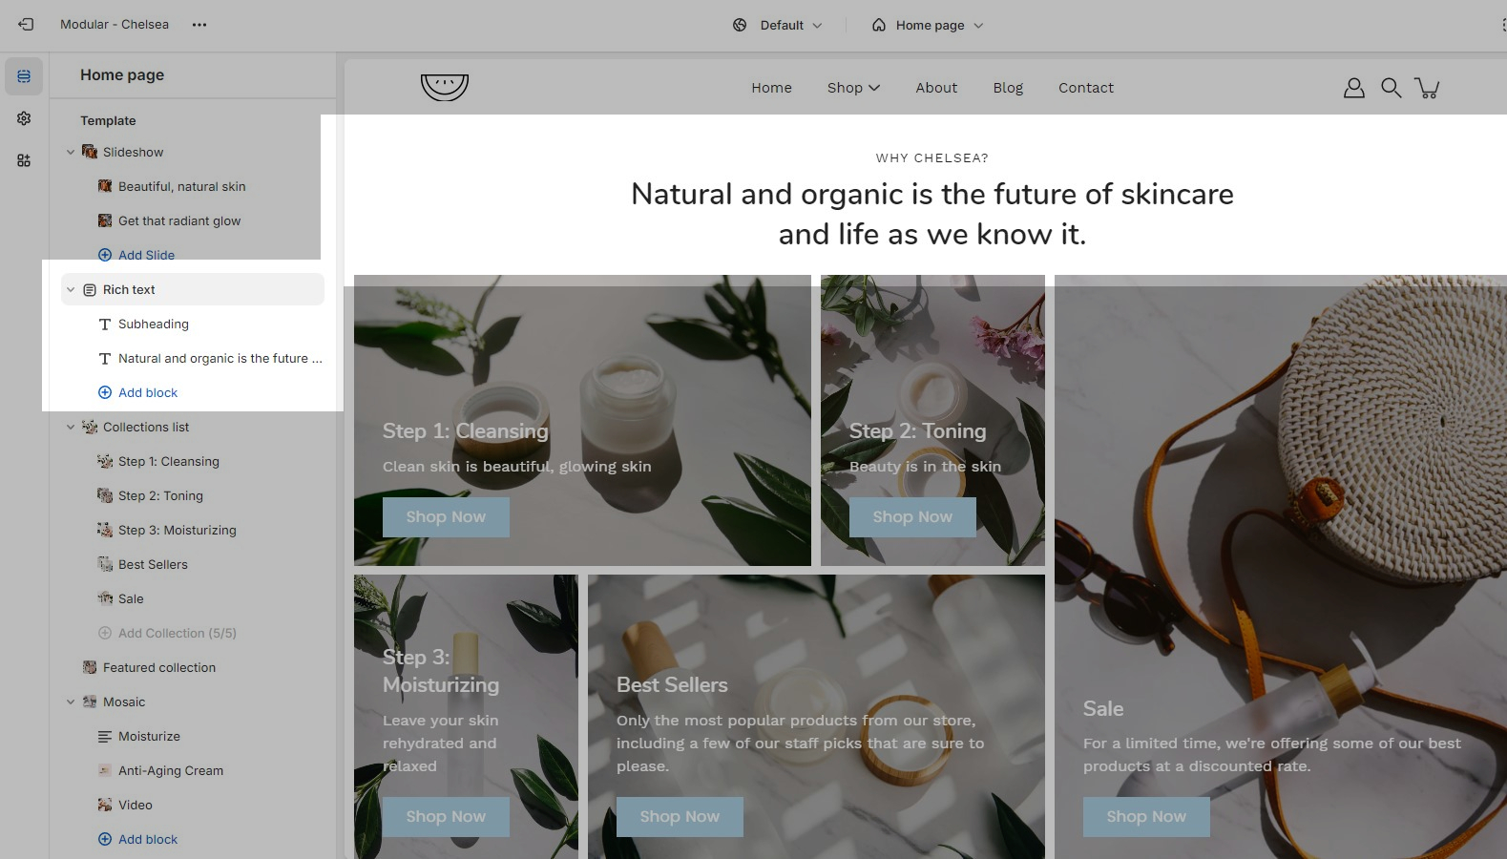This screenshot has height=859, width=1507.
Task: Open the Blog navigation link
Action: 1008,88
